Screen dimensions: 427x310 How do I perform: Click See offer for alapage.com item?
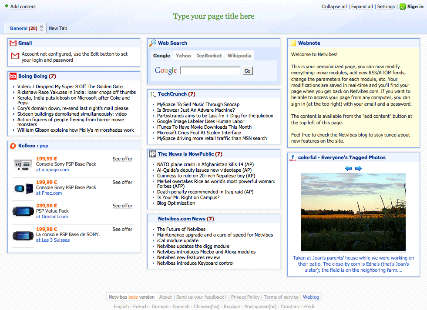pyautogui.click(x=123, y=159)
